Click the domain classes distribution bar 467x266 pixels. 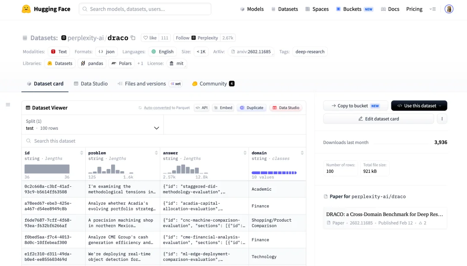pos(274,173)
